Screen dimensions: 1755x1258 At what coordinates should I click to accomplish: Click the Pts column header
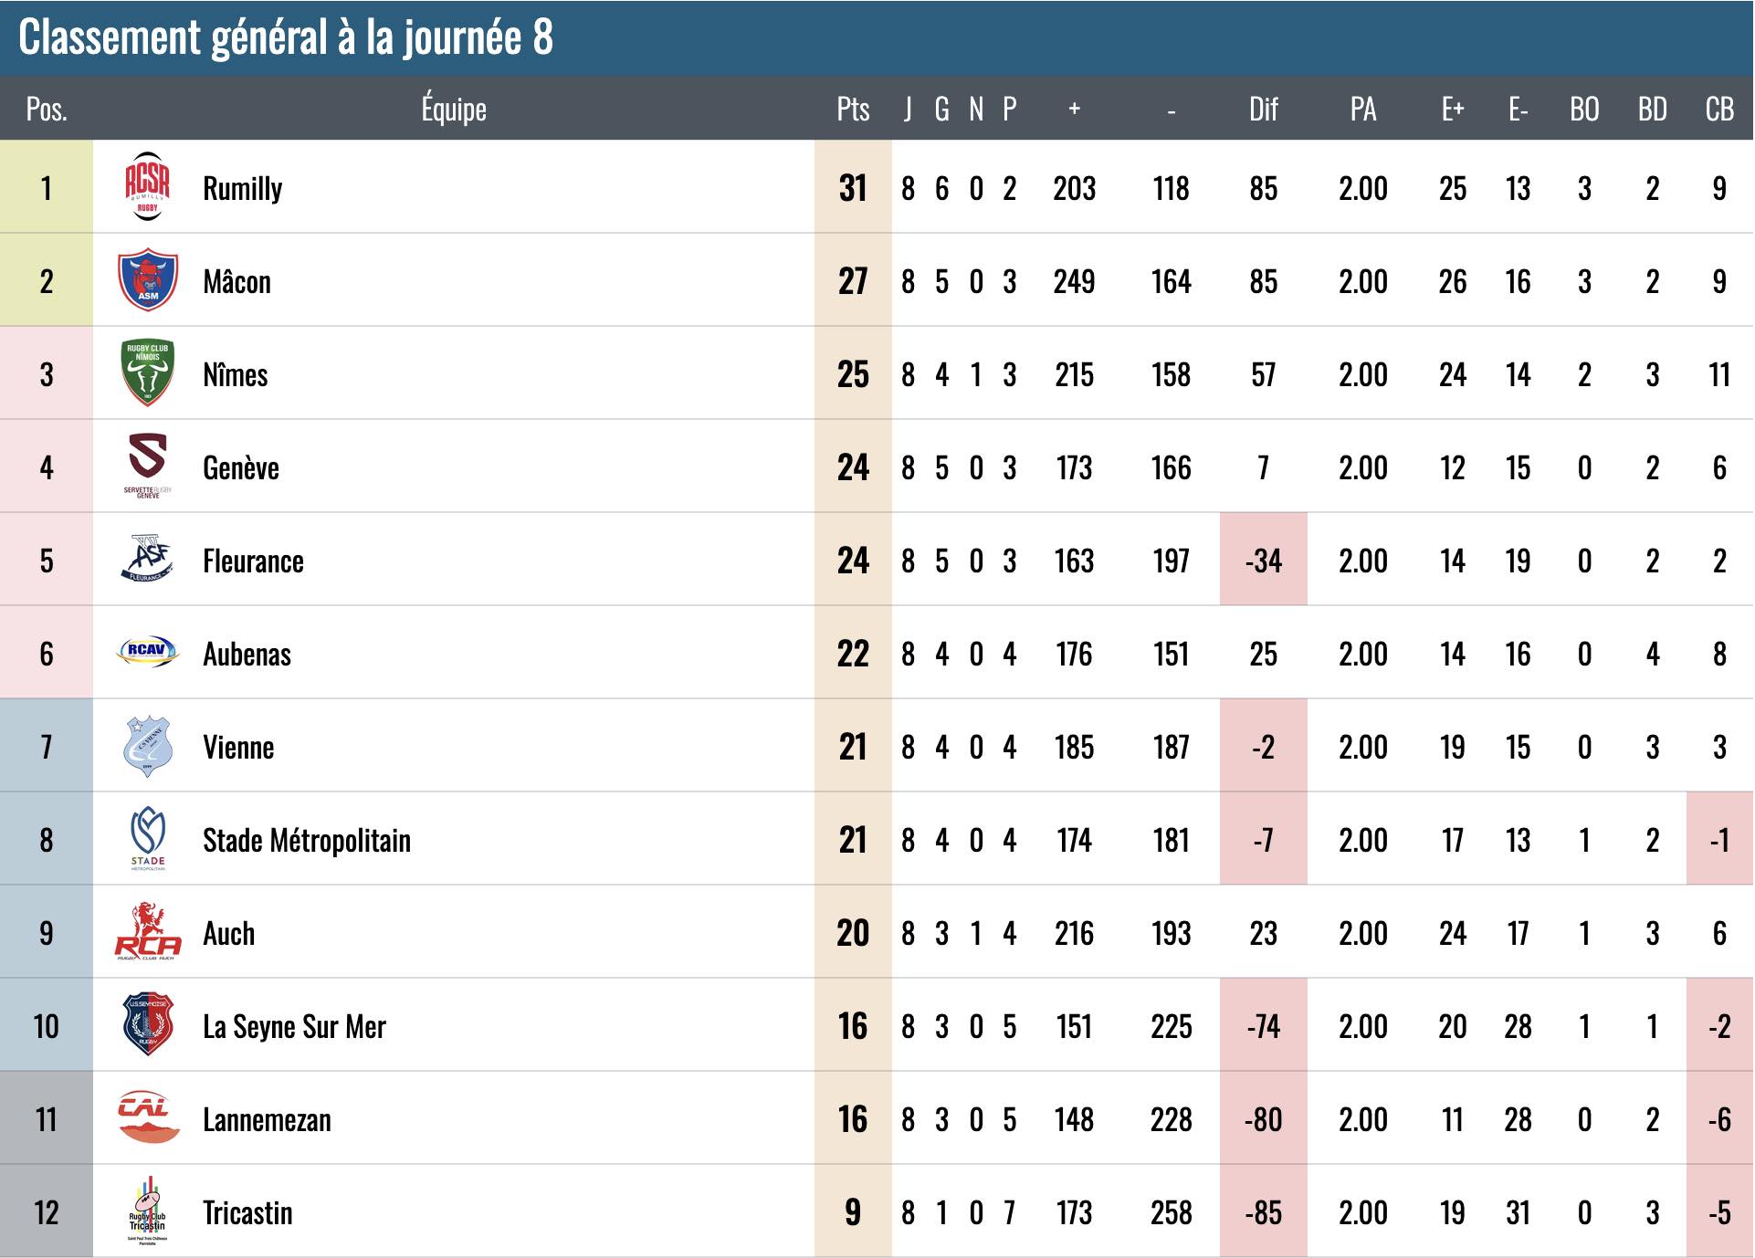click(x=853, y=110)
